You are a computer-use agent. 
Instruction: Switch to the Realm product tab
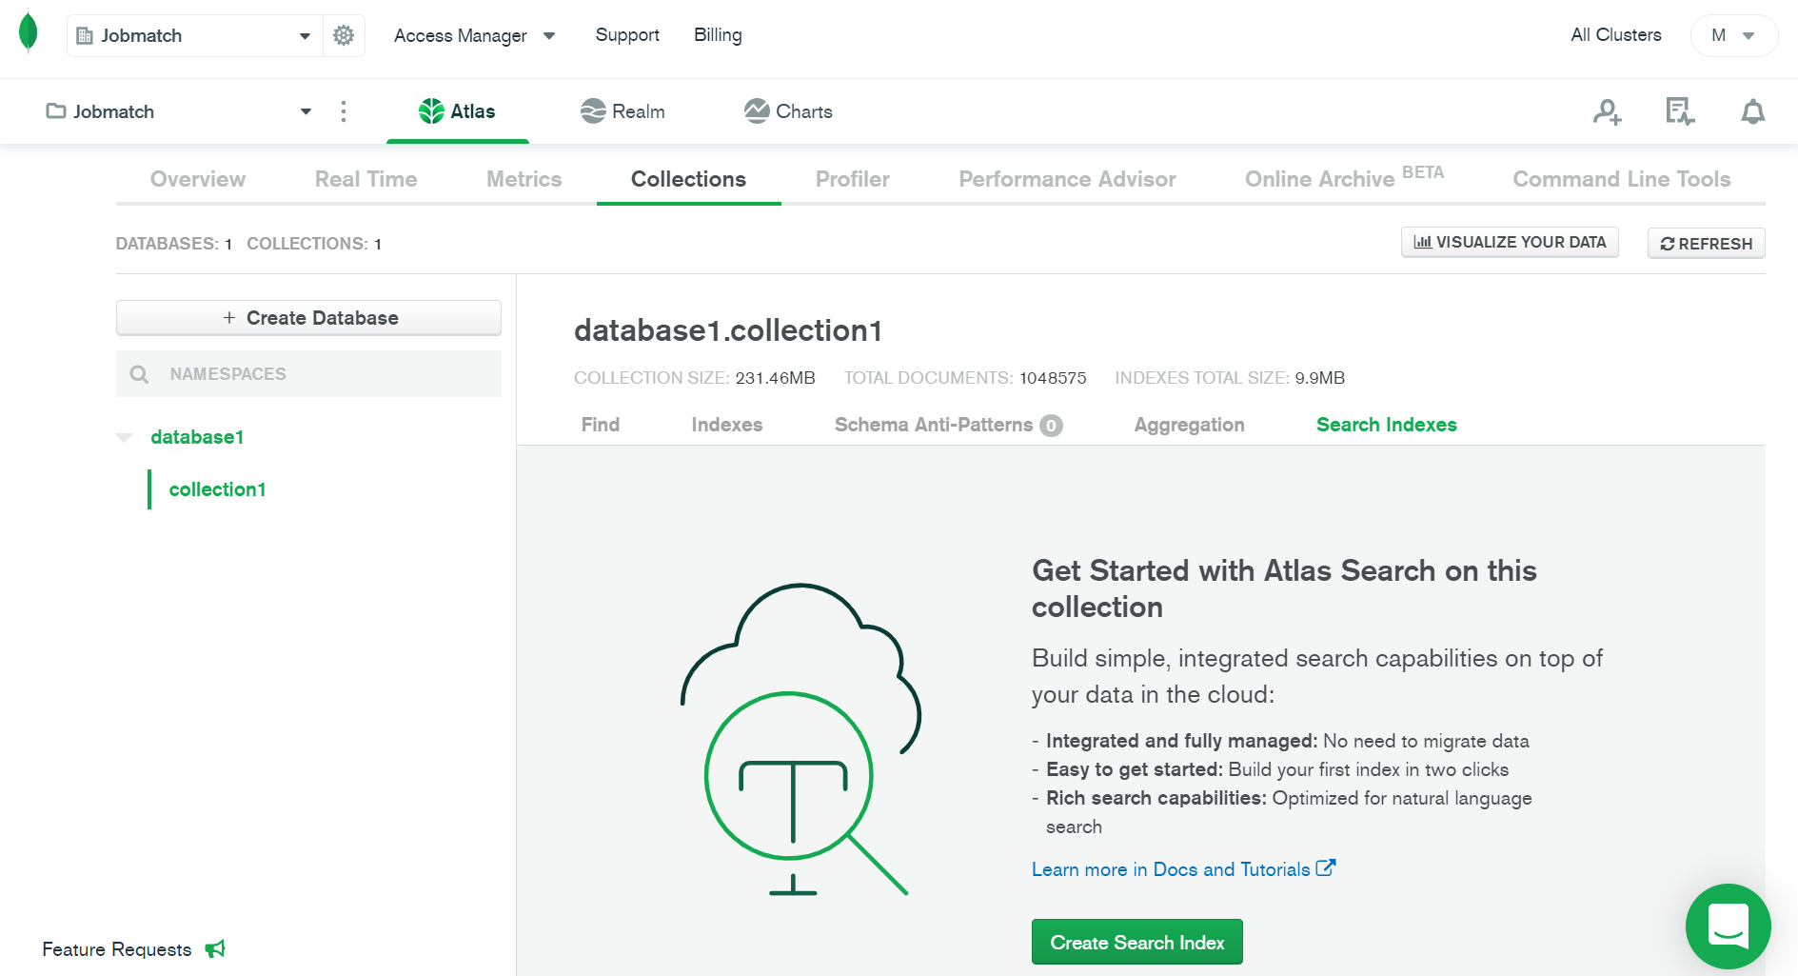coord(622,111)
